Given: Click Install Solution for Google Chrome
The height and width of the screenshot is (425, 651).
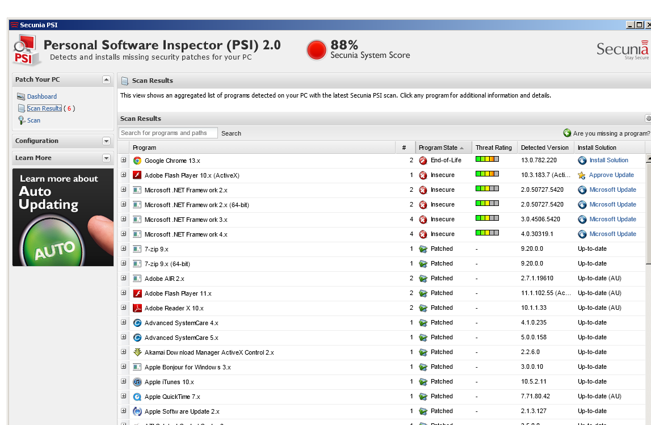Looking at the screenshot, I should pyautogui.click(x=608, y=160).
